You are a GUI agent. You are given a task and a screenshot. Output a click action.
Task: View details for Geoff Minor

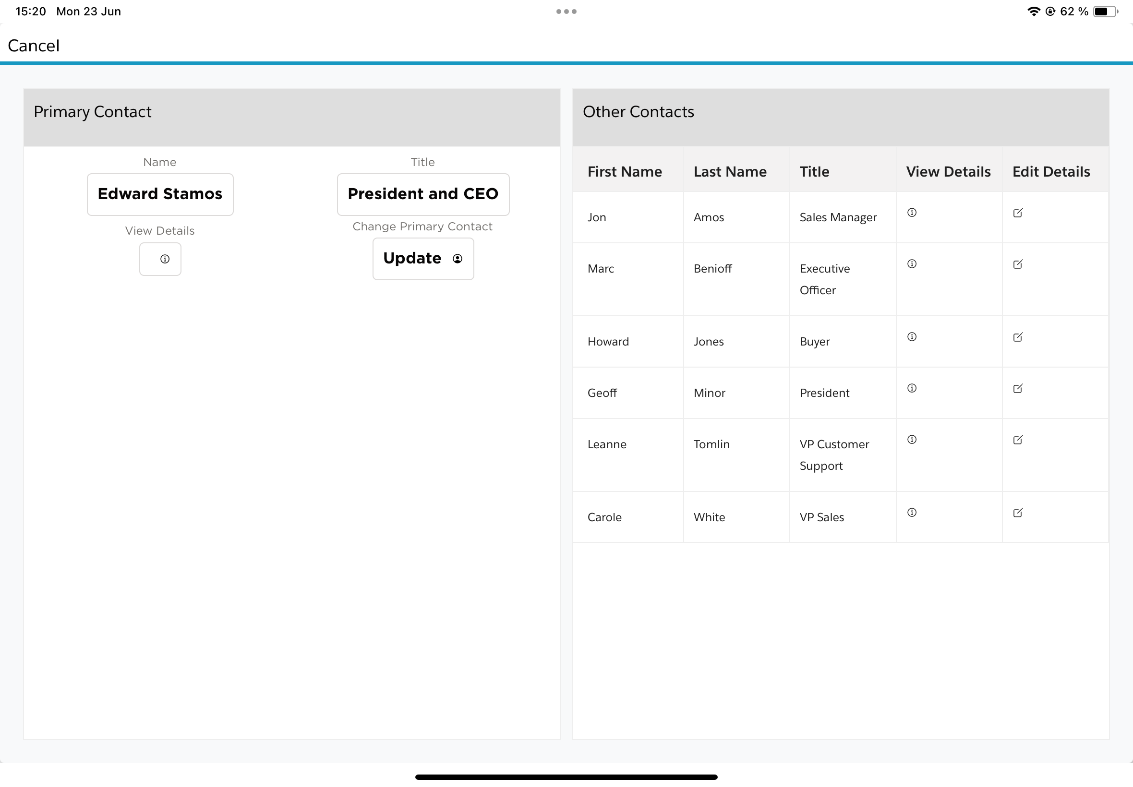[x=912, y=388]
